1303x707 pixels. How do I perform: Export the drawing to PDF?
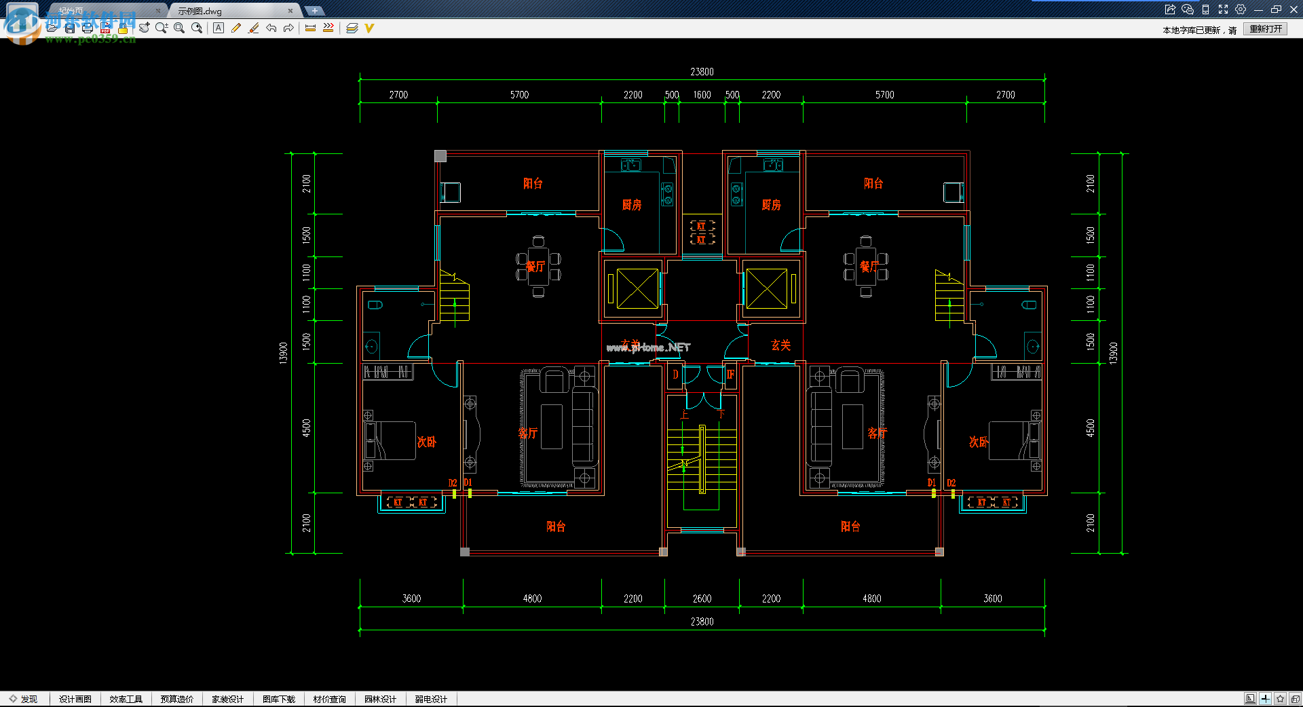coord(105,28)
